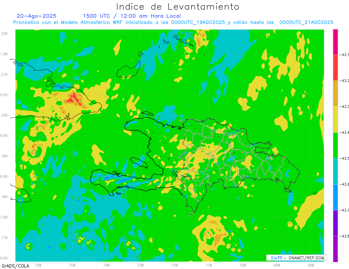
Task: Click the 20N latitude label
Action: point(5,115)
